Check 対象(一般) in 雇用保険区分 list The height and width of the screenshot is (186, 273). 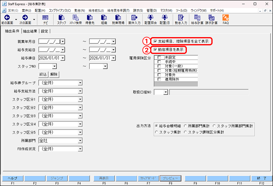click(x=159, y=66)
